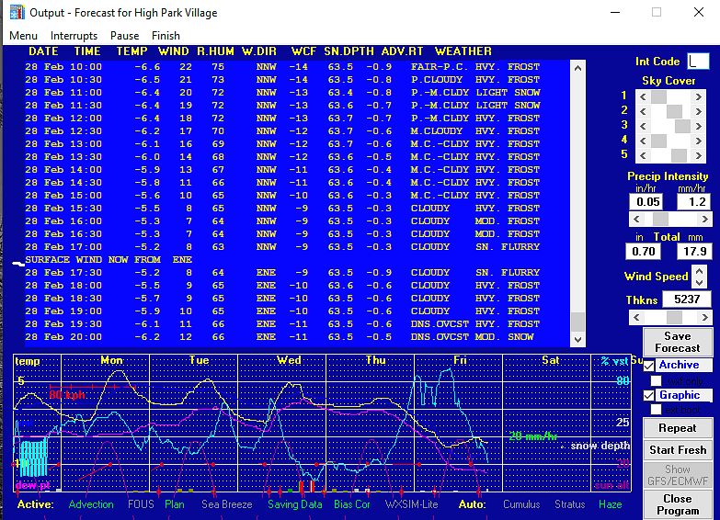Click the Thkns slider thumb
The width and height of the screenshot is (720, 520).
pyautogui.click(x=674, y=317)
